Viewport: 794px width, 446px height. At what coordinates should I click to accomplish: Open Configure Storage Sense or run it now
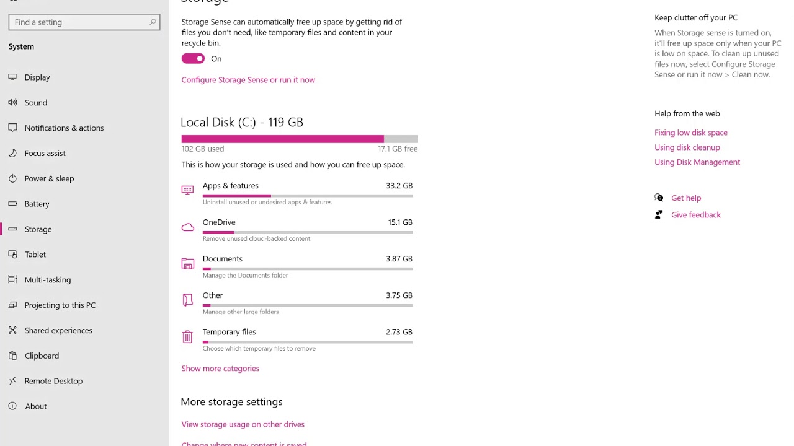(248, 80)
